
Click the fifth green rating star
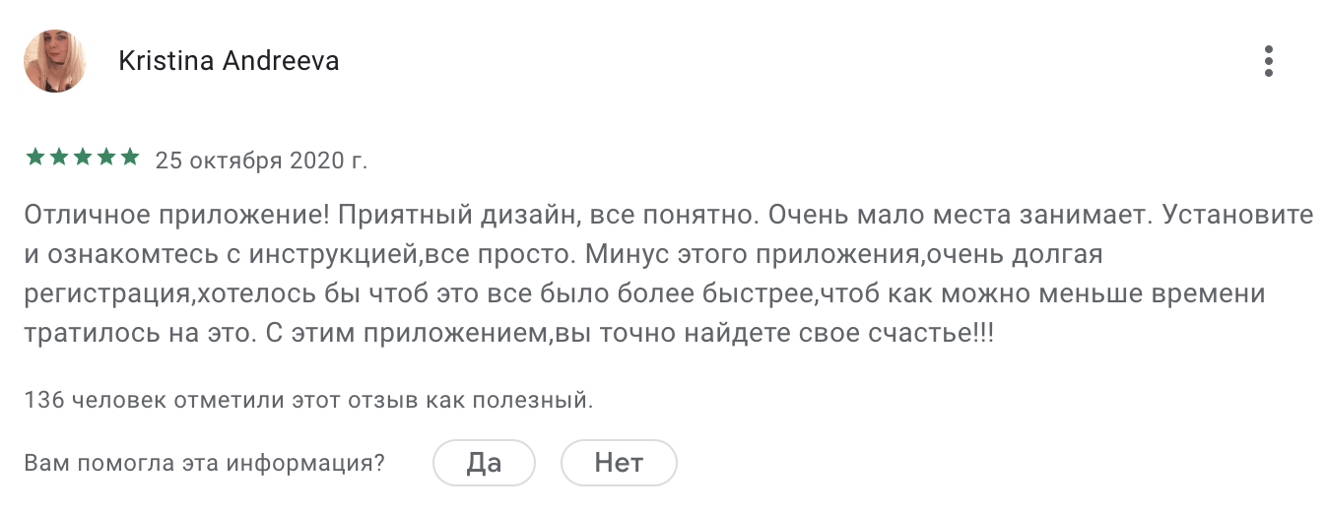(x=129, y=158)
